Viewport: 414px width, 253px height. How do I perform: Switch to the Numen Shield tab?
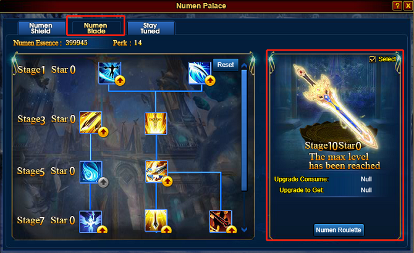[41, 28]
